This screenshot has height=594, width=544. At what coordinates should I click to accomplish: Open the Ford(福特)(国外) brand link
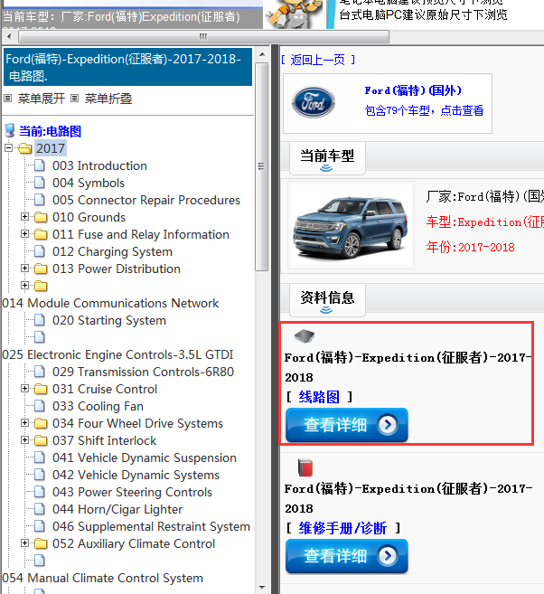coord(413,90)
